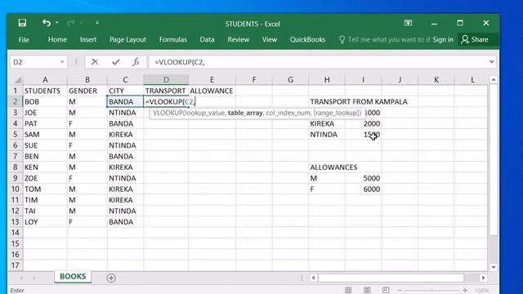The width and height of the screenshot is (523, 294).
Task: Click the cell containing ZOE
Action: coord(45,178)
